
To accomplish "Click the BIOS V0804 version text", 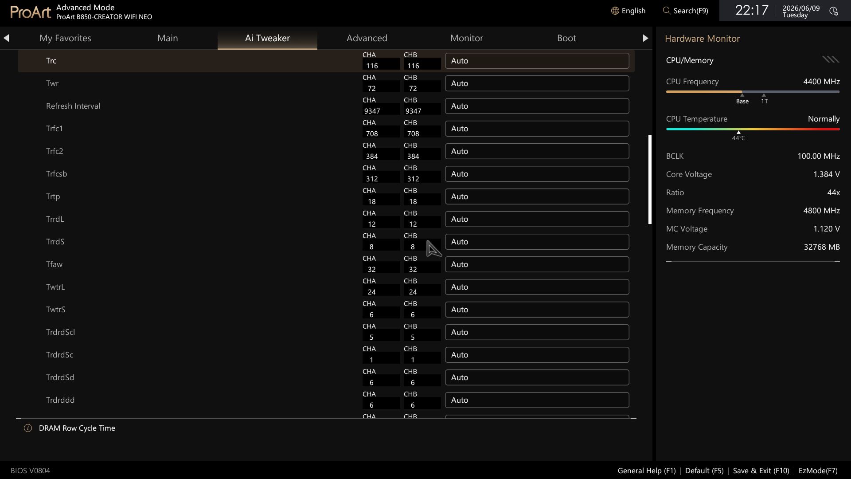I will click(30, 471).
